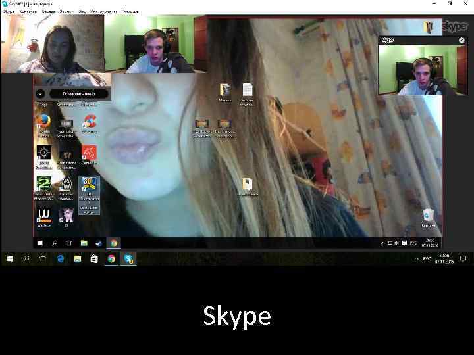Switch to Chrome on main taskbar

111,259
